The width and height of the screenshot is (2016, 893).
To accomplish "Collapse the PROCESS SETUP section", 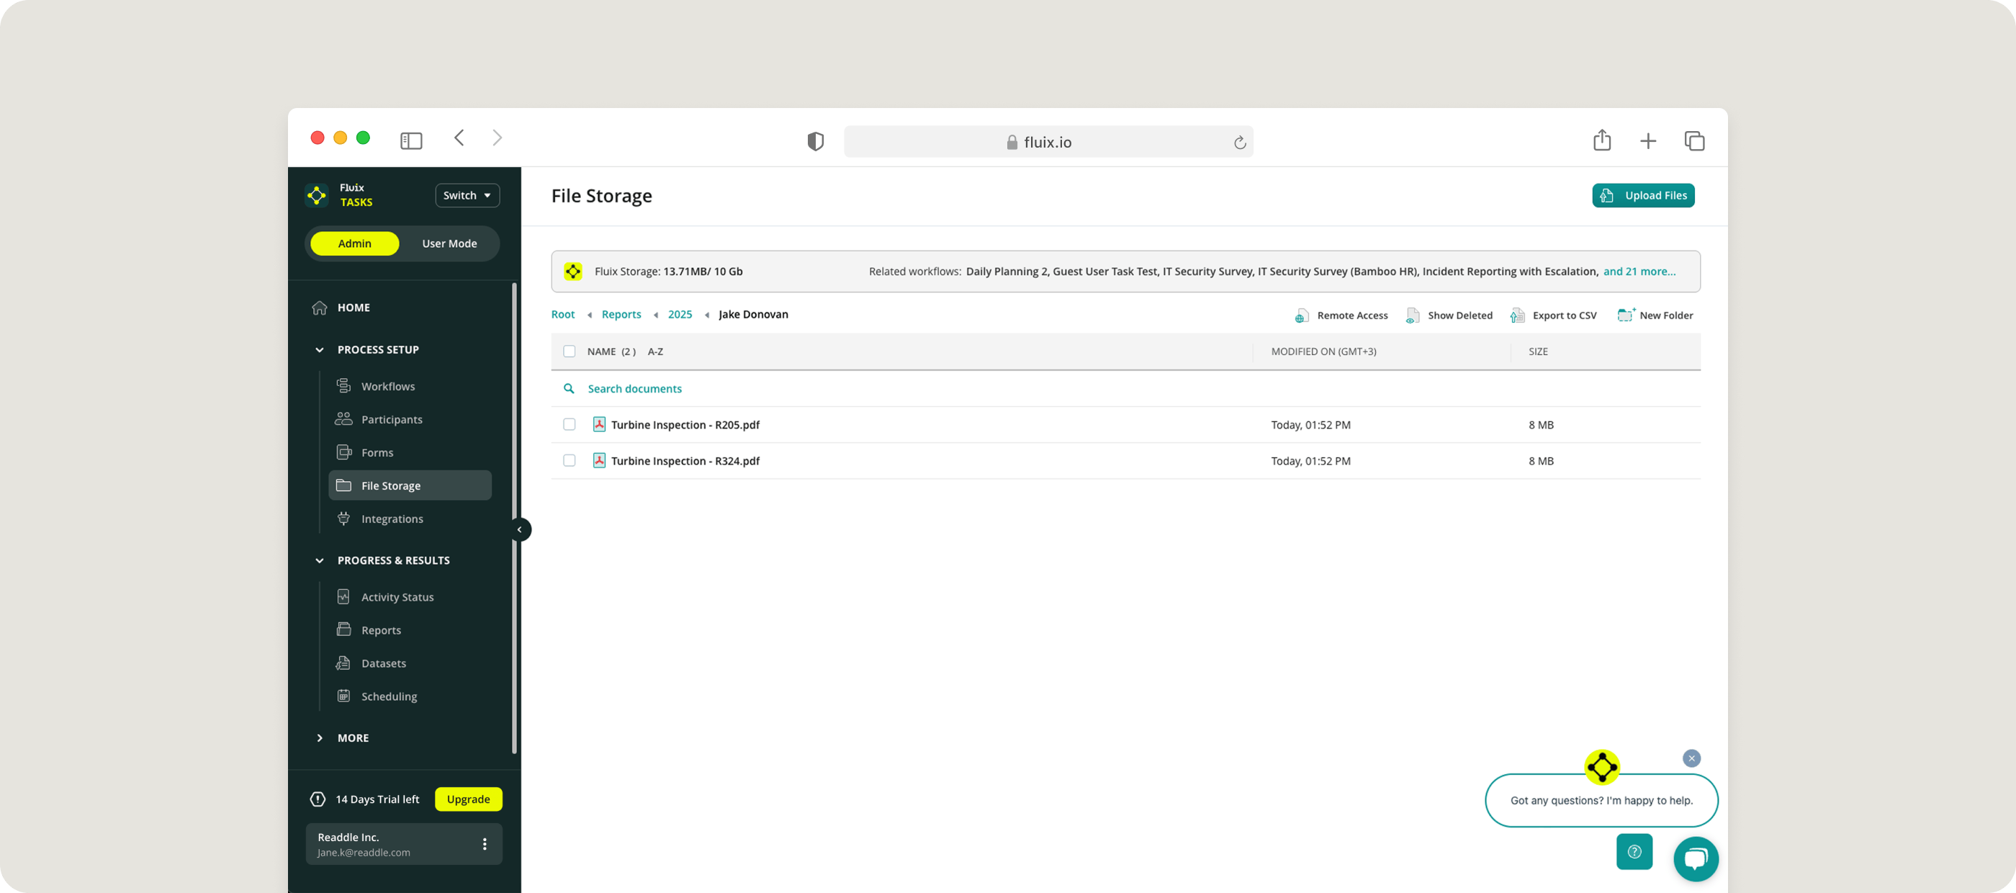I will [319, 350].
